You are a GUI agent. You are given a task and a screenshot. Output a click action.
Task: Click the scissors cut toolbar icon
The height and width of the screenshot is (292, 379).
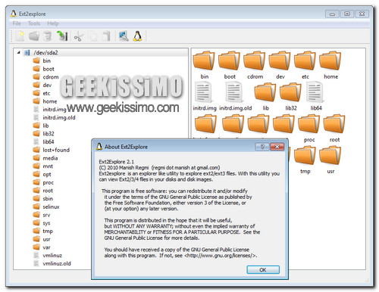78,37
